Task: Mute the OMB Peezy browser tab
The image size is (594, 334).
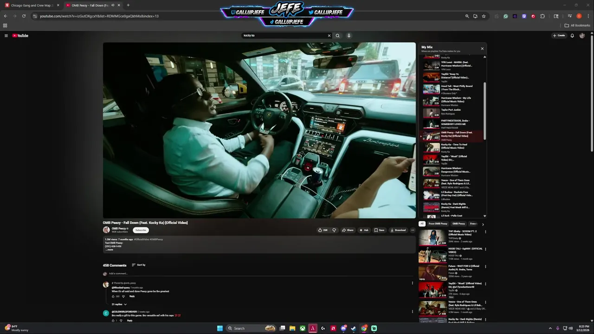Action: 113,5
